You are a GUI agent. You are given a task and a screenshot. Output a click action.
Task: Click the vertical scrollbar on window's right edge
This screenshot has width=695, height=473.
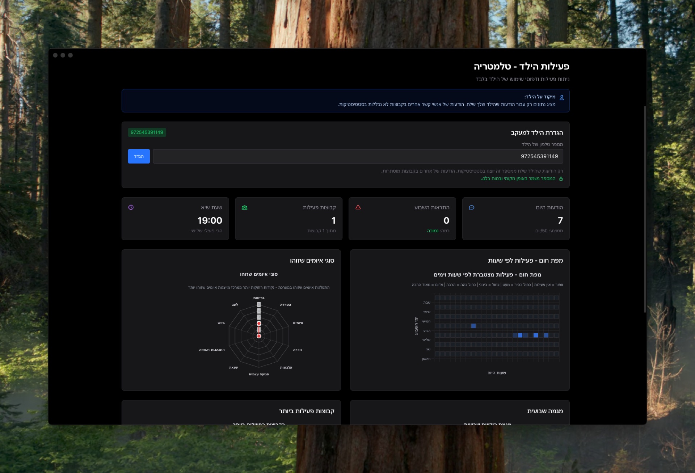645,209
